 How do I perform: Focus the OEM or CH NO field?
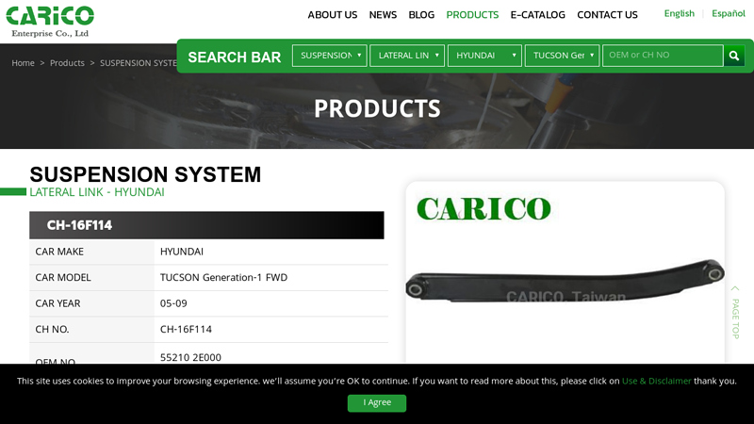point(663,56)
